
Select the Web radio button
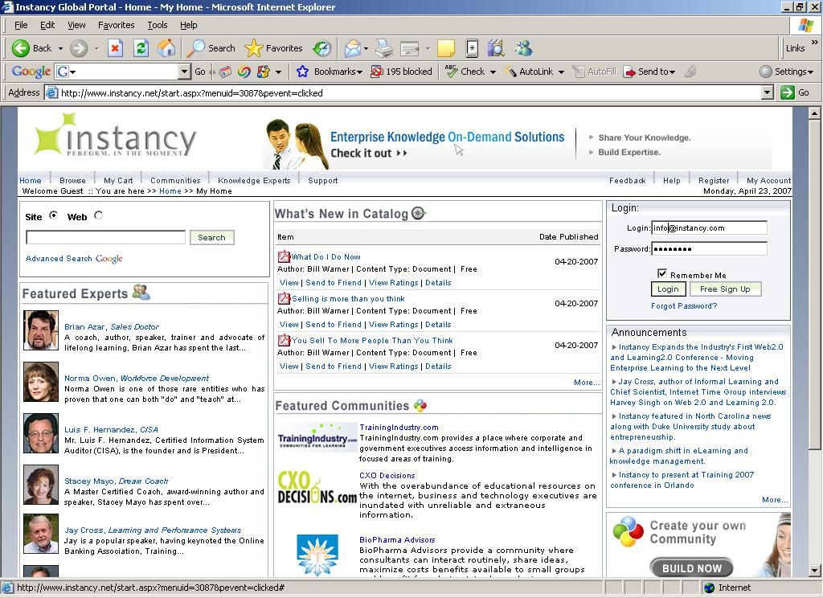pyautogui.click(x=98, y=215)
